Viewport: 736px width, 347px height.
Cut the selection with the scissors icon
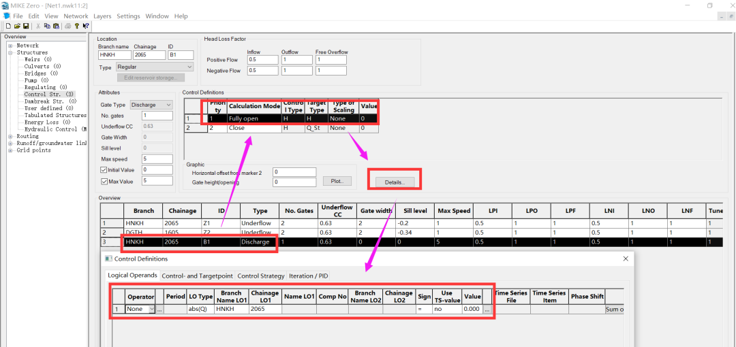[x=38, y=27]
